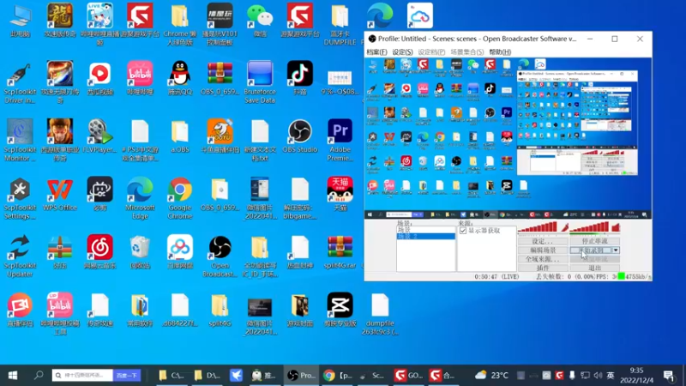Screen dimensions: 686x386
Task: Open the 微信 WeChat desktop icon
Action: [260, 20]
